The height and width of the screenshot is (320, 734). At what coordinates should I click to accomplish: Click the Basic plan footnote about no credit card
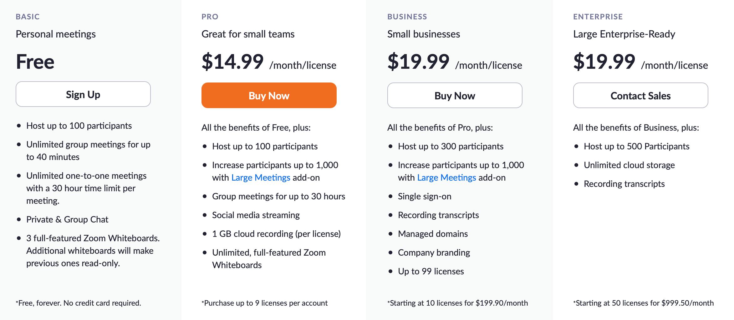(78, 303)
